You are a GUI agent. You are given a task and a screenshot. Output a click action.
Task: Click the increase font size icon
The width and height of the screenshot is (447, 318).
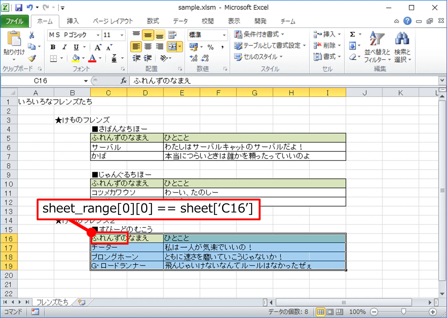tap(98, 47)
